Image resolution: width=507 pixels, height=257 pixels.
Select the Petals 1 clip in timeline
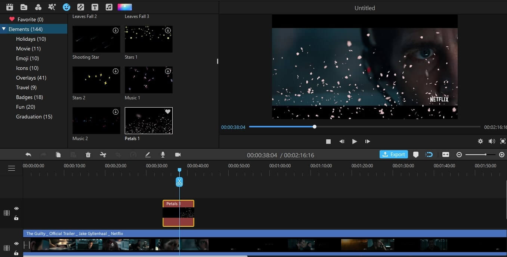pos(179,213)
